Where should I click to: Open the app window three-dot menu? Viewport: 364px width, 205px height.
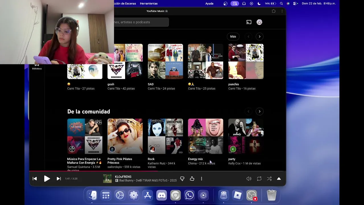282,11
